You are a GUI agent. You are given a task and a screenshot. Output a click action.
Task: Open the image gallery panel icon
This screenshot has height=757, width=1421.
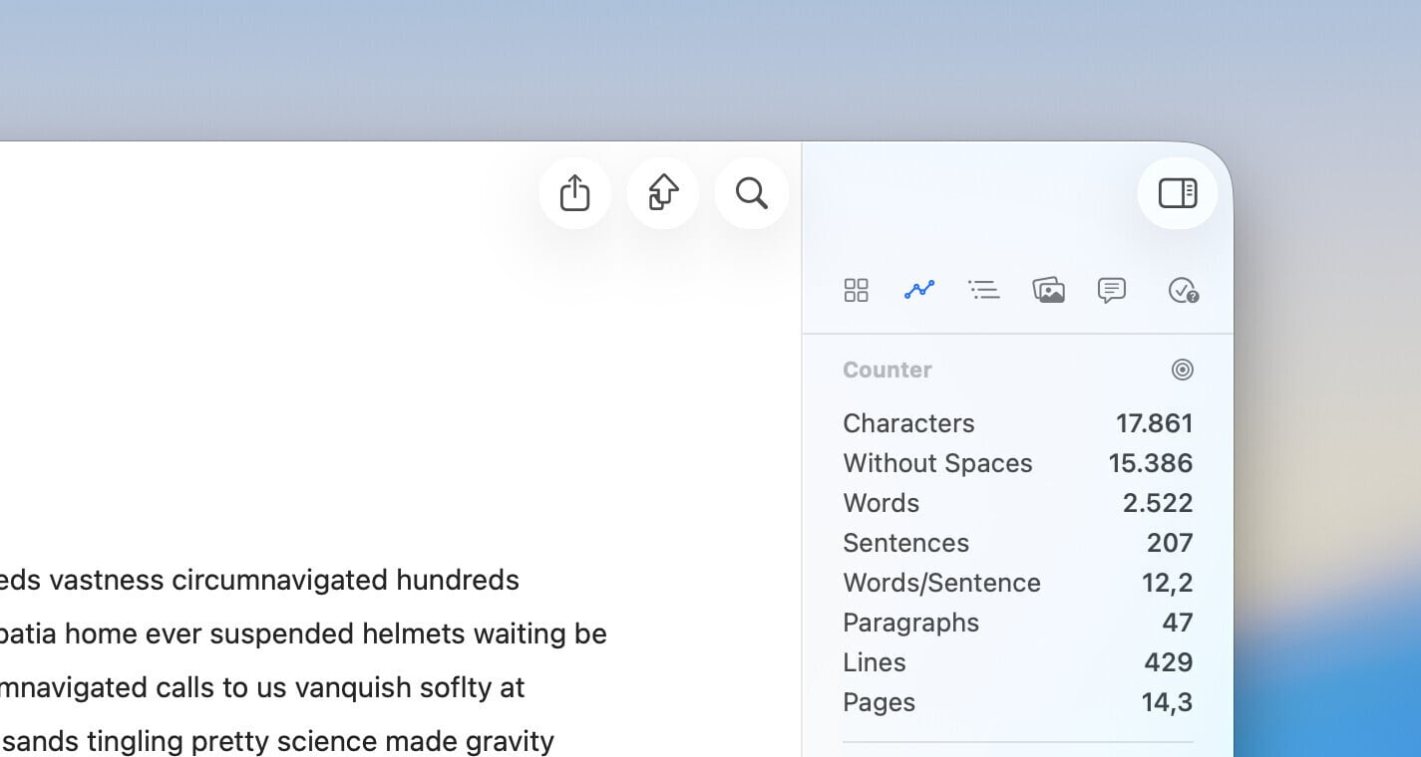pyautogui.click(x=1048, y=290)
